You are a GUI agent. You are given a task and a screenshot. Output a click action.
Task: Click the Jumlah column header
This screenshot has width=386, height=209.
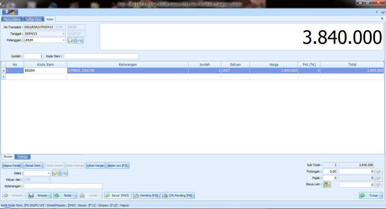point(205,65)
